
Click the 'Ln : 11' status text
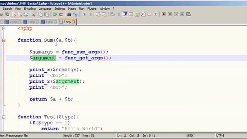pos(122,136)
